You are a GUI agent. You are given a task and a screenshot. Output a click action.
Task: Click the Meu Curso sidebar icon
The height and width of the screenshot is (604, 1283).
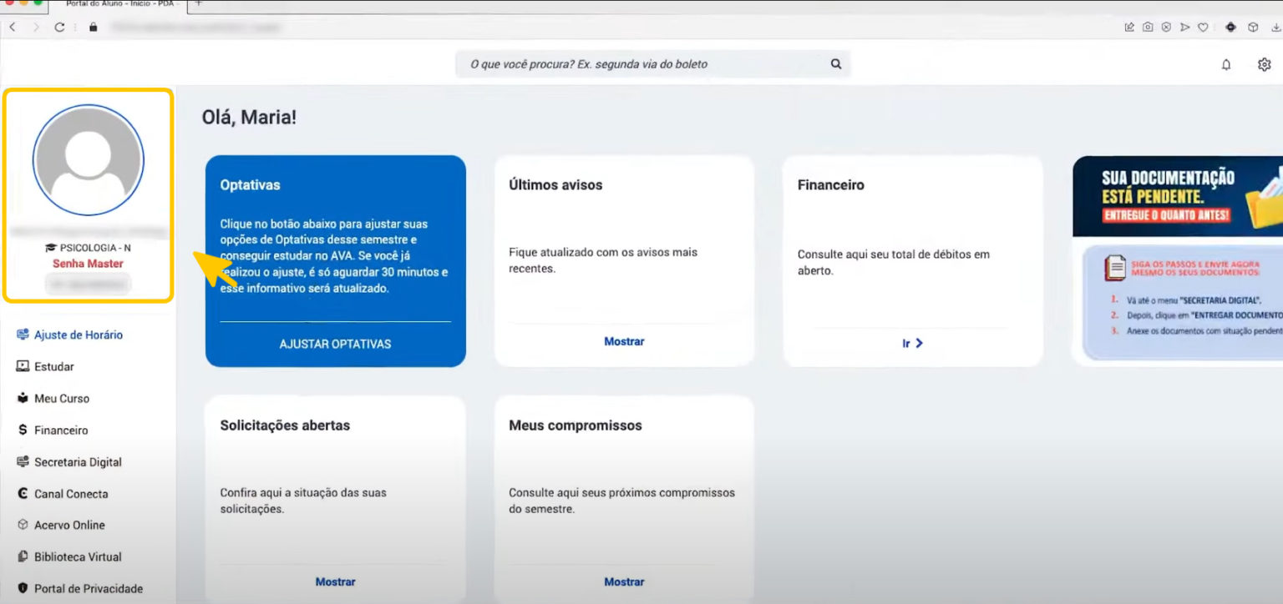coord(23,398)
